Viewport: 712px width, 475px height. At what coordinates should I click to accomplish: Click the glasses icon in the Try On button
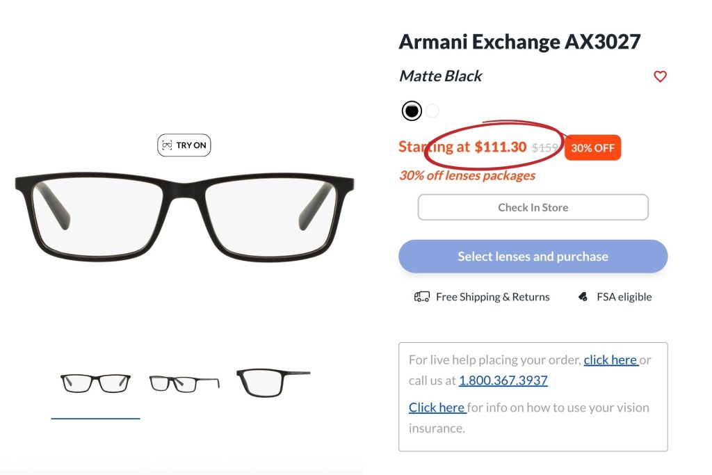click(x=167, y=145)
